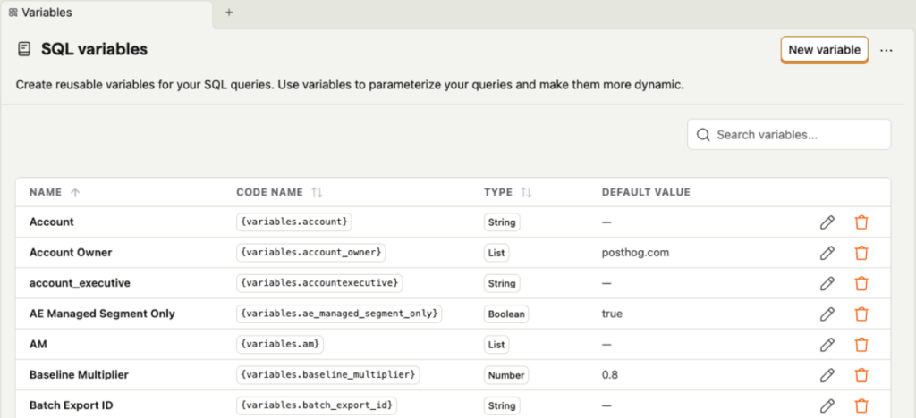Viewport: 916px width, 418px height.
Task: Edit the Baseline Multiplier variable
Action: pyautogui.click(x=827, y=374)
